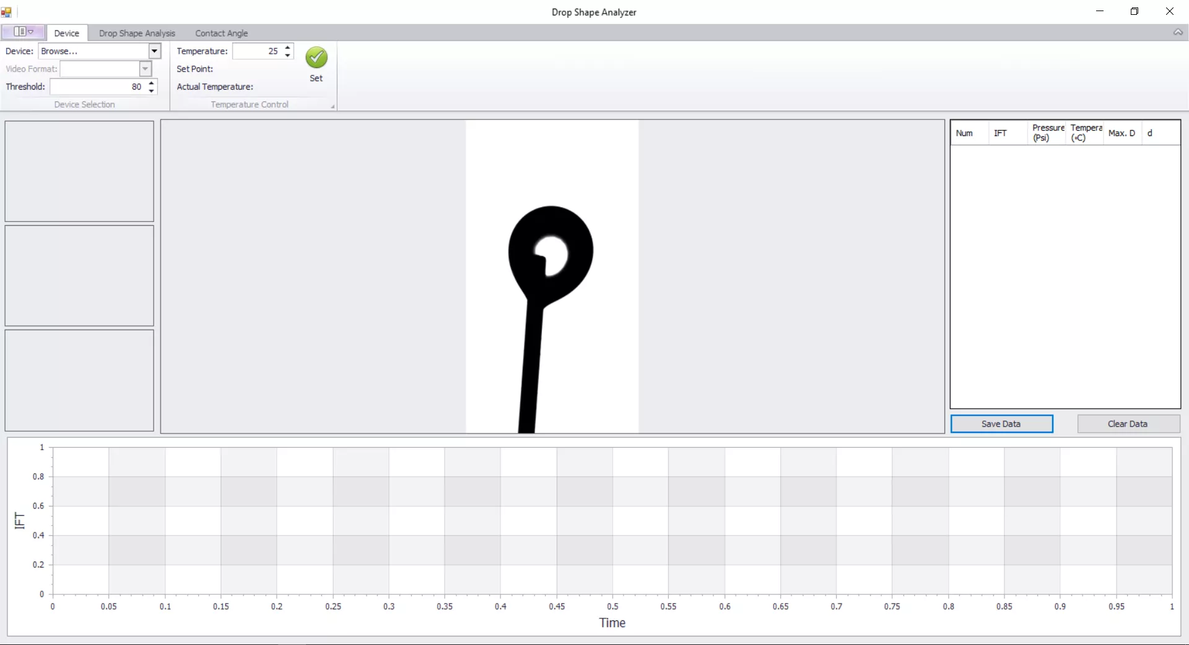
Task: Switch to the Device tab
Action: pyautogui.click(x=66, y=33)
